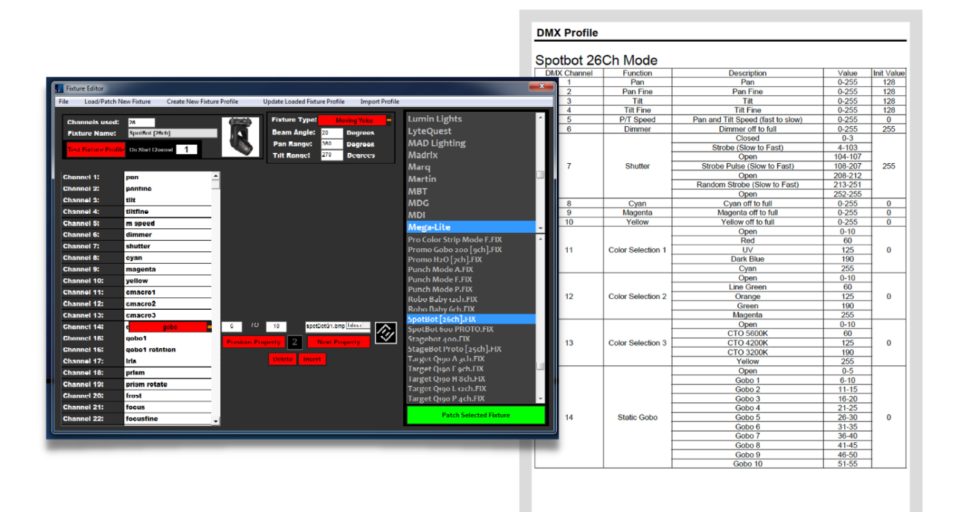Screen dimensions: 960x512
Task: Click the green Patch Selected Fixture button
Action: click(x=475, y=415)
